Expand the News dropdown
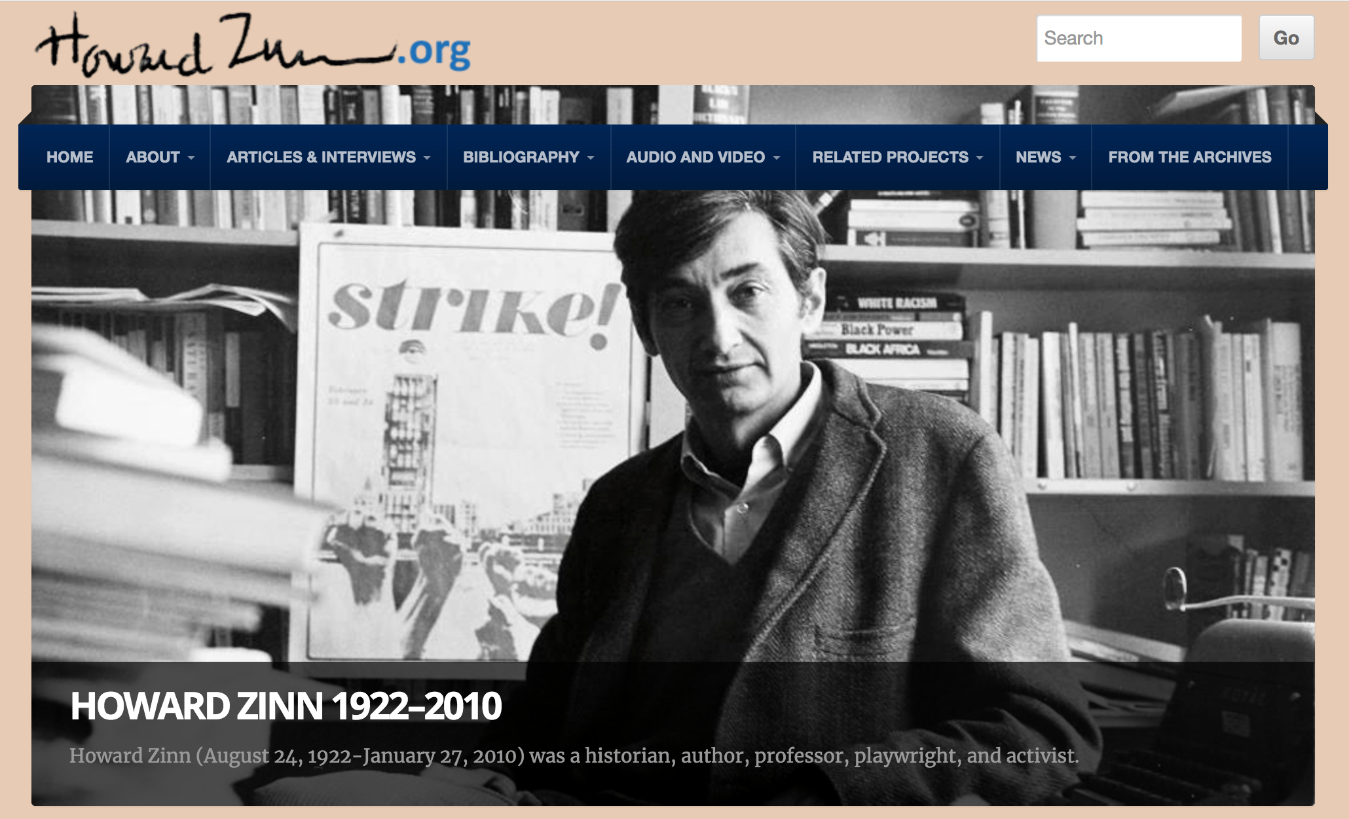The height and width of the screenshot is (819, 1349). tap(1045, 157)
